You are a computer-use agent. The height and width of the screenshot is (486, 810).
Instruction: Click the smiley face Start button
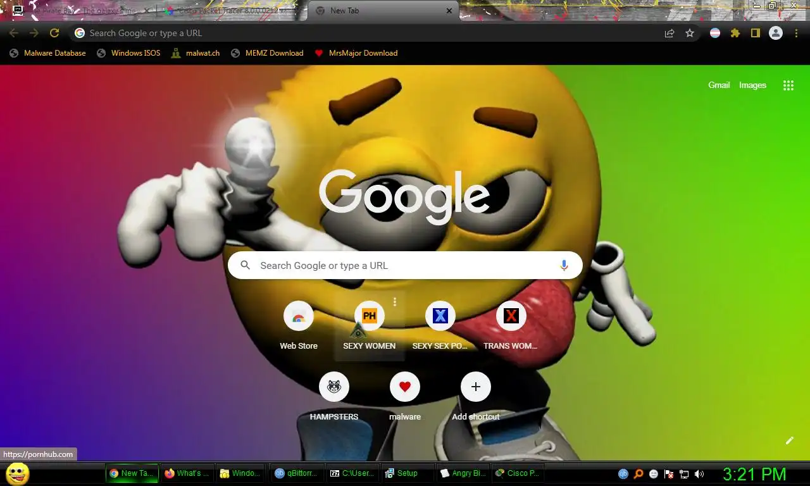coord(17,473)
